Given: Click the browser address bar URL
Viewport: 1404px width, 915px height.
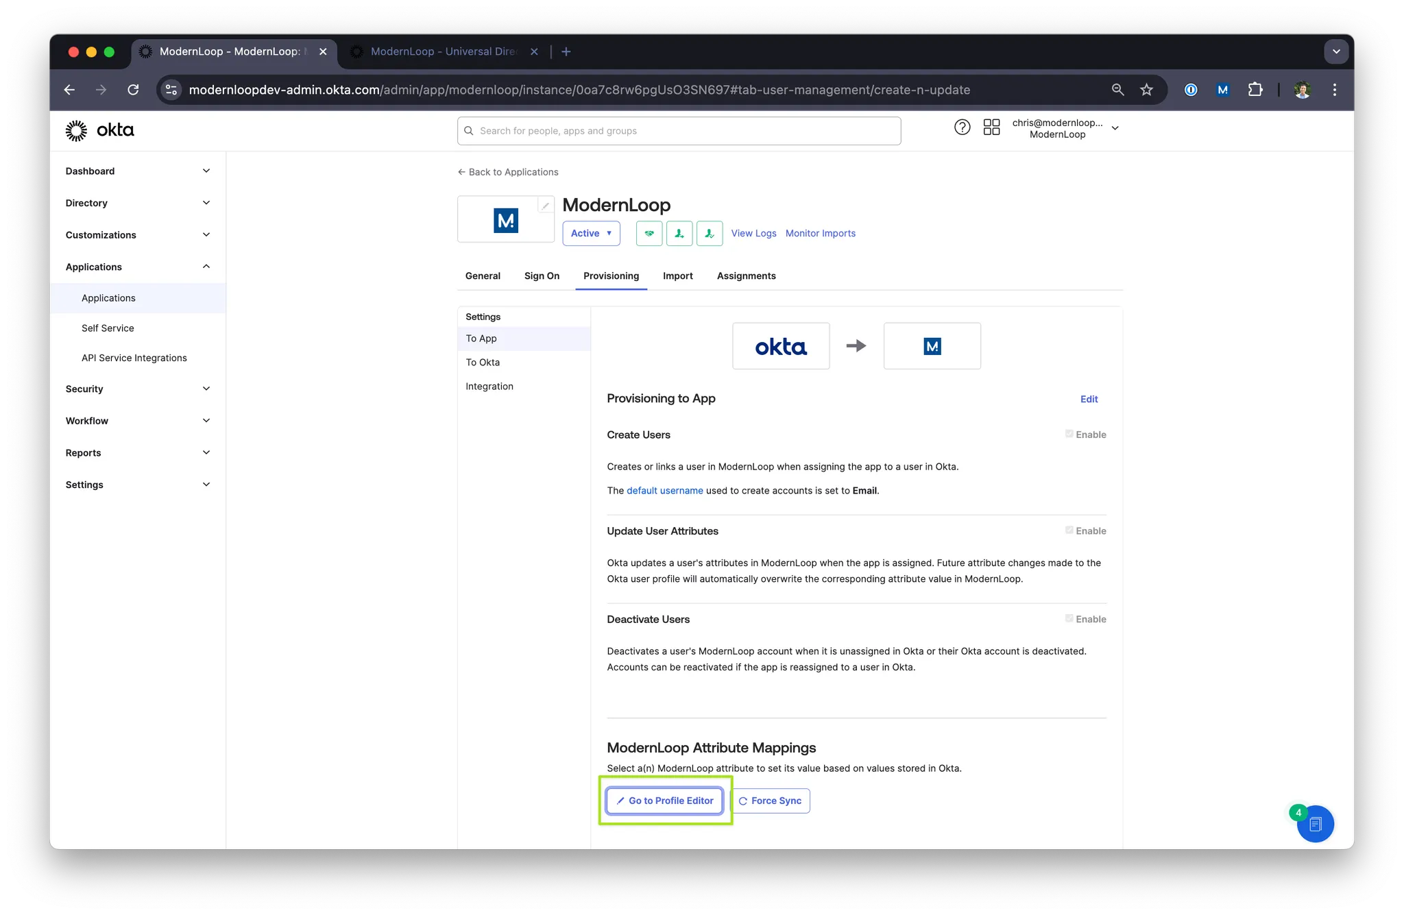Looking at the screenshot, I should tap(579, 90).
